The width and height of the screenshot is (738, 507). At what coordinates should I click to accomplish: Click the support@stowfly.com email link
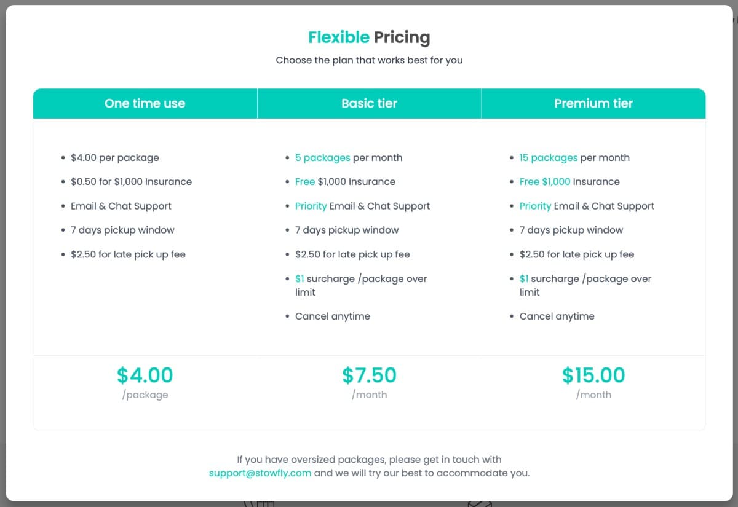tap(260, 473)
